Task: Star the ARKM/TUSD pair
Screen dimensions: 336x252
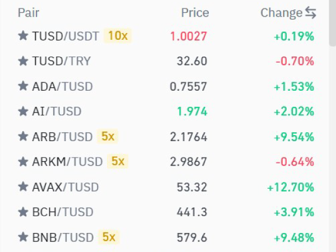Action: [23, 162]
